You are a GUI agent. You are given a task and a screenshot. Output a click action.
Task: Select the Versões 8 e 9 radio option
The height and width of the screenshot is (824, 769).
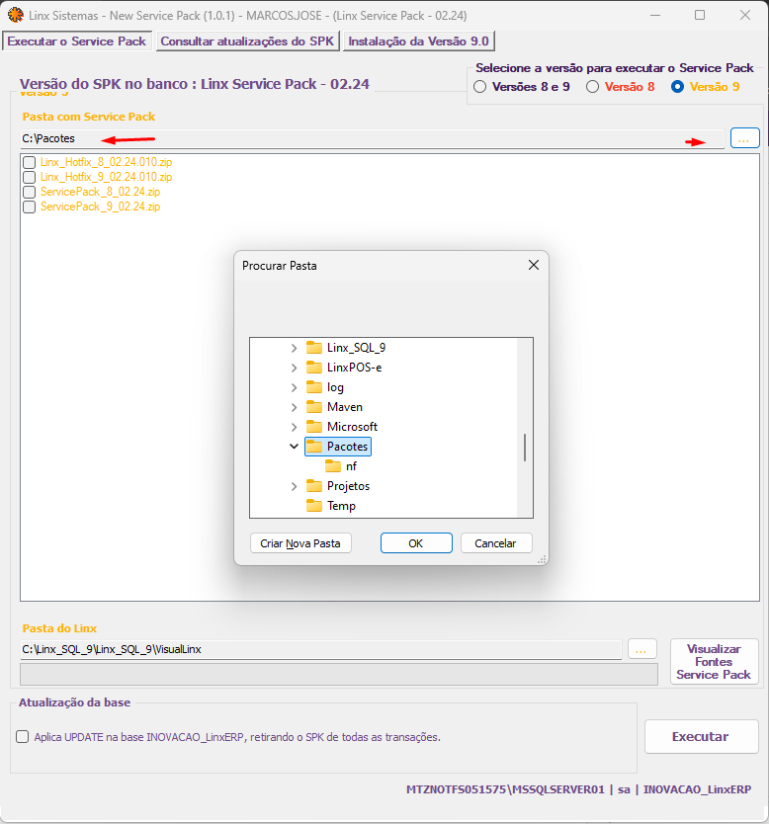(479, 87)
